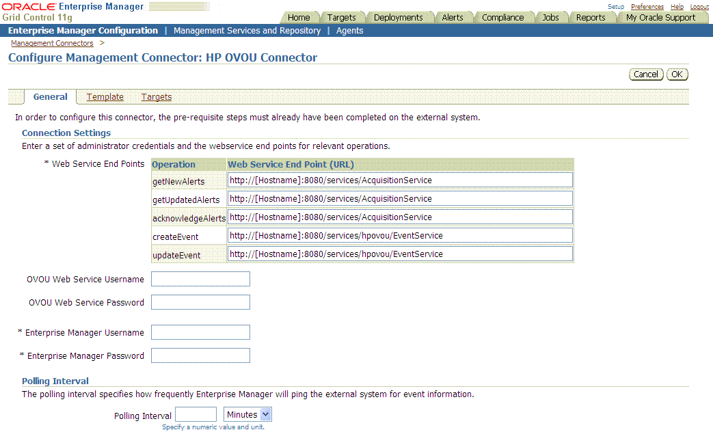Screen dimensions: 713x445
Task: Open the Deployments tab
Action: click(401, 17)
